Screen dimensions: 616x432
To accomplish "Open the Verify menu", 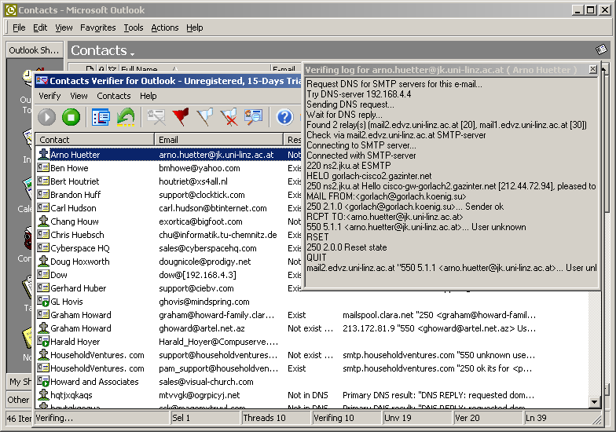I will (x=49, y=96).
